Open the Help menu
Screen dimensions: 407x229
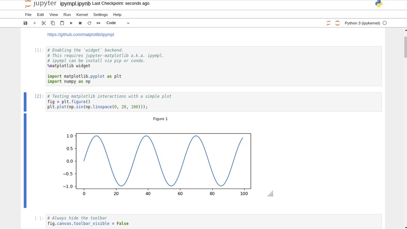point(117,15)
